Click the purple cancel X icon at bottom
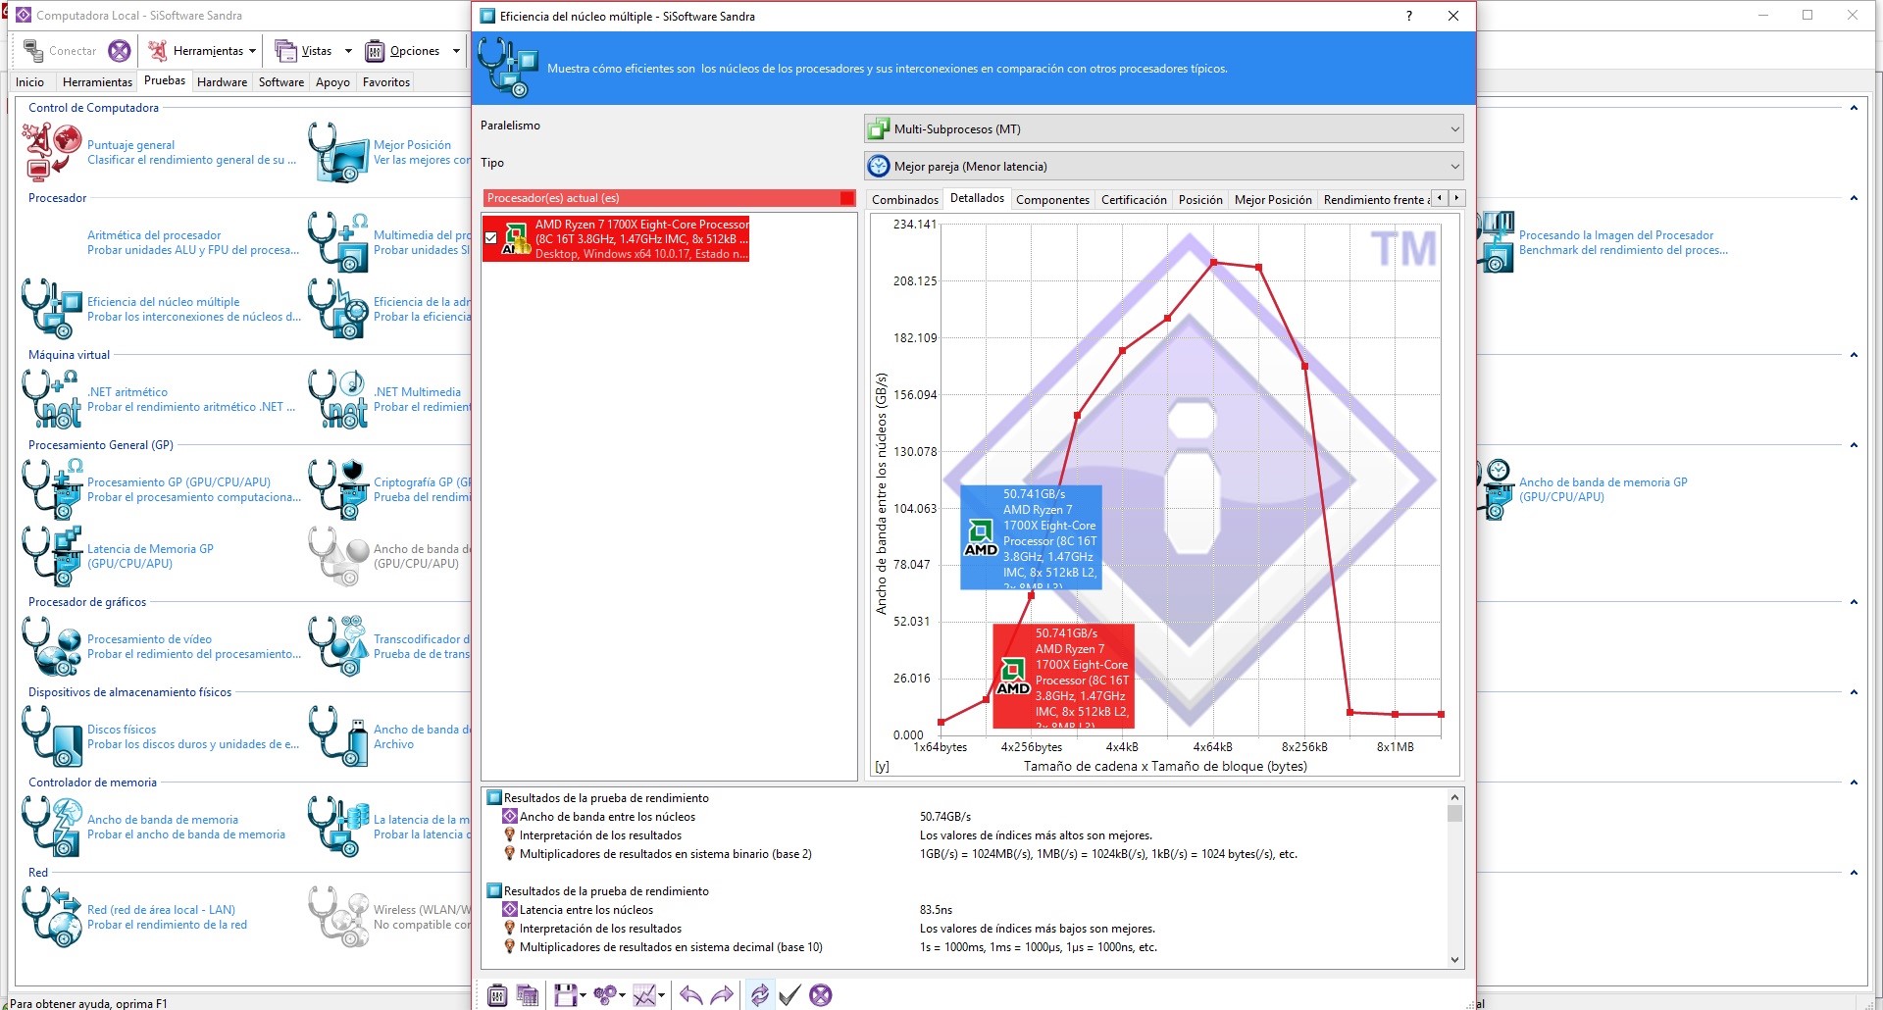Image resolution: width=1883 pixels, height=1010 pixels. click(x=821, y=995)
